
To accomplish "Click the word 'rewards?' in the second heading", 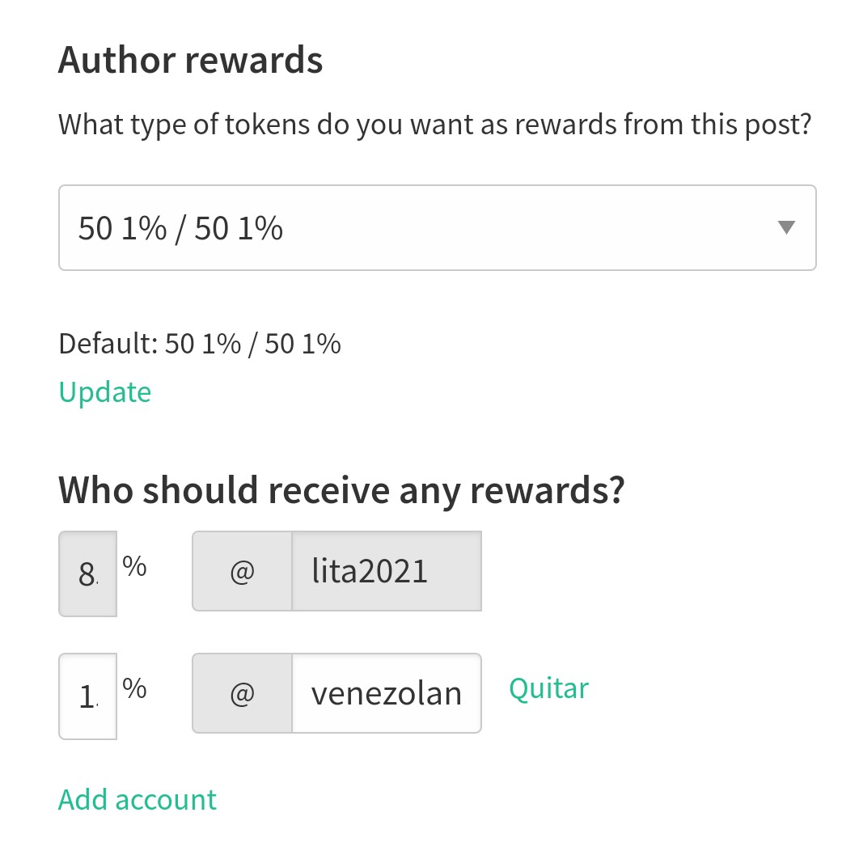I will pyautogui.click(x=548, y=490).
